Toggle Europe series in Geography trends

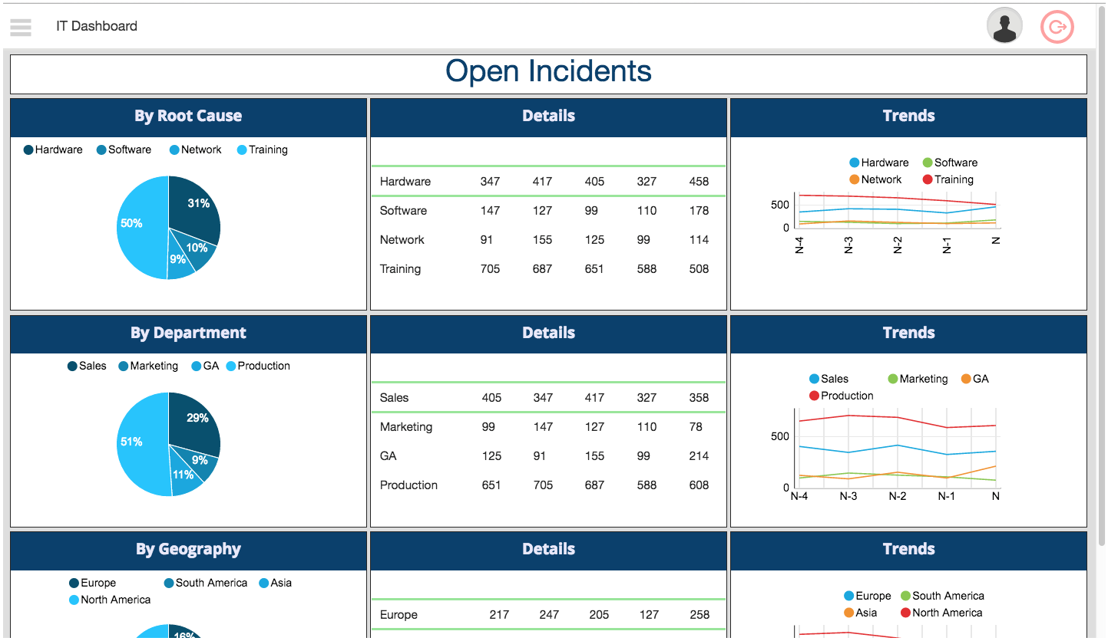coord(868,596)
